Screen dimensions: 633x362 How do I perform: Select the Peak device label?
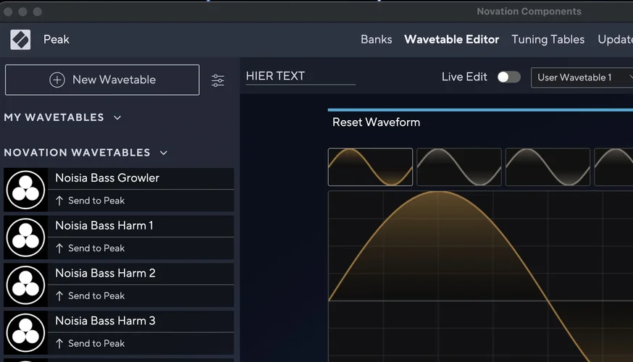coord(56,40)
